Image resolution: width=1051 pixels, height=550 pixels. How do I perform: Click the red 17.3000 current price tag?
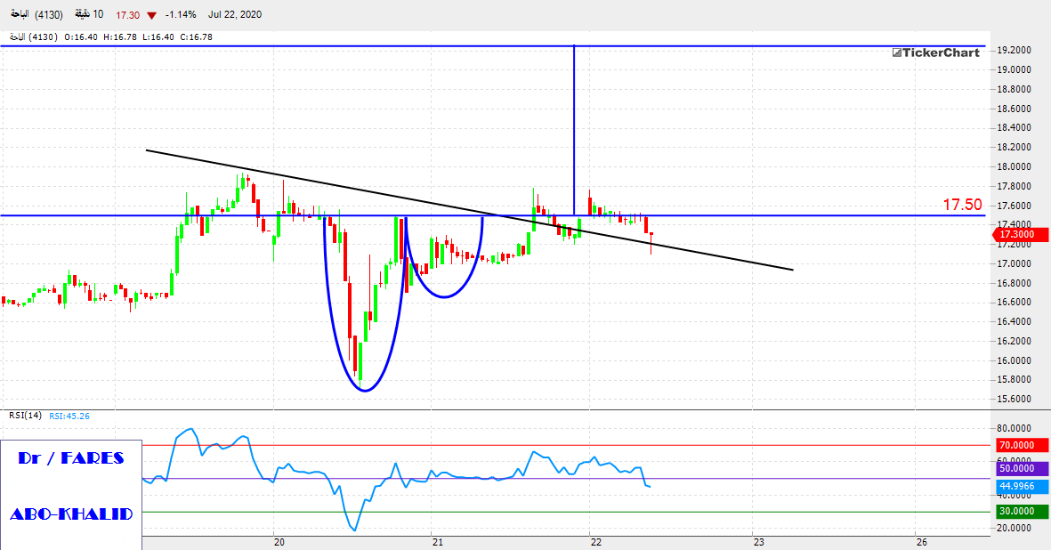tap(1020, 234)
